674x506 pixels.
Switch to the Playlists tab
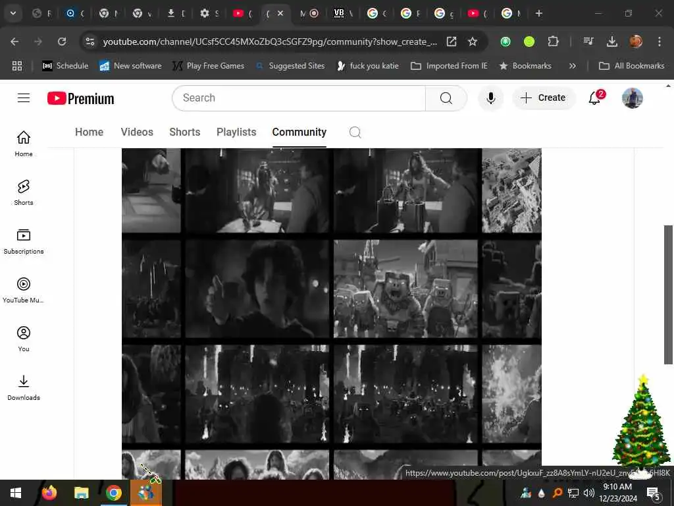[x=236, y=132]
